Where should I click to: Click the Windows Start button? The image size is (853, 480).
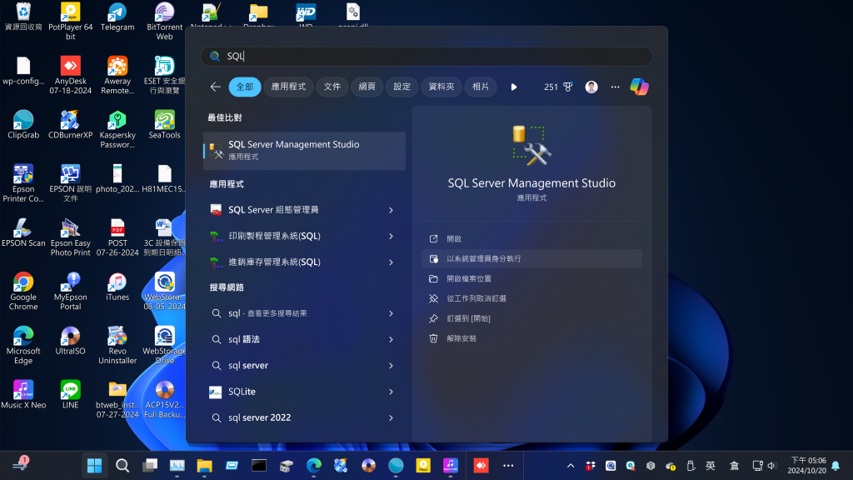(95, 465)
